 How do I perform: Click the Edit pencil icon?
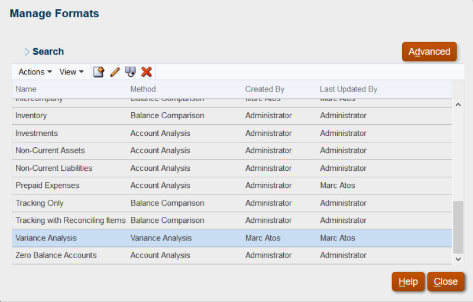tap(115, 72)
